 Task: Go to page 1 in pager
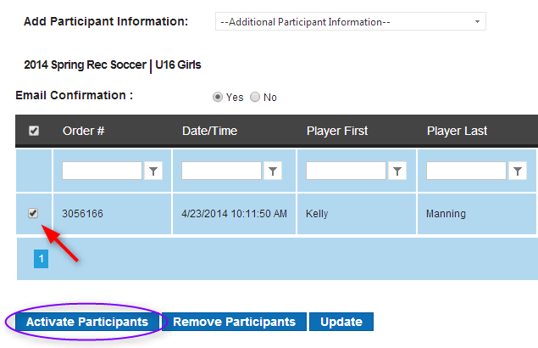[41, 259]
